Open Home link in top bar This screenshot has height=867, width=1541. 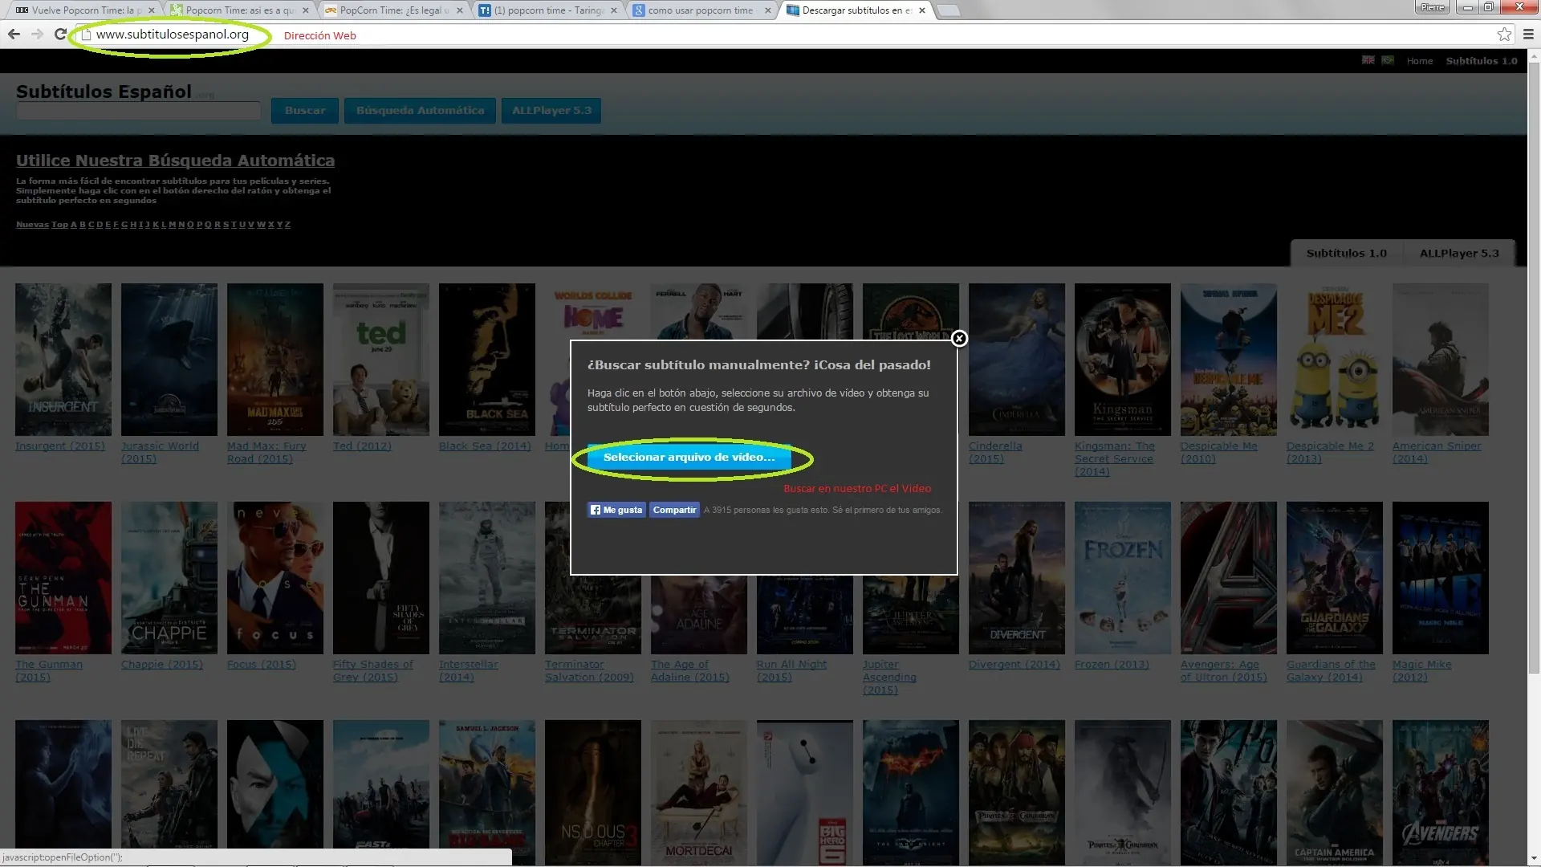1419,61
